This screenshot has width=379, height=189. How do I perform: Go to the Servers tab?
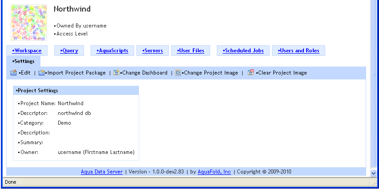pos(153,51)
